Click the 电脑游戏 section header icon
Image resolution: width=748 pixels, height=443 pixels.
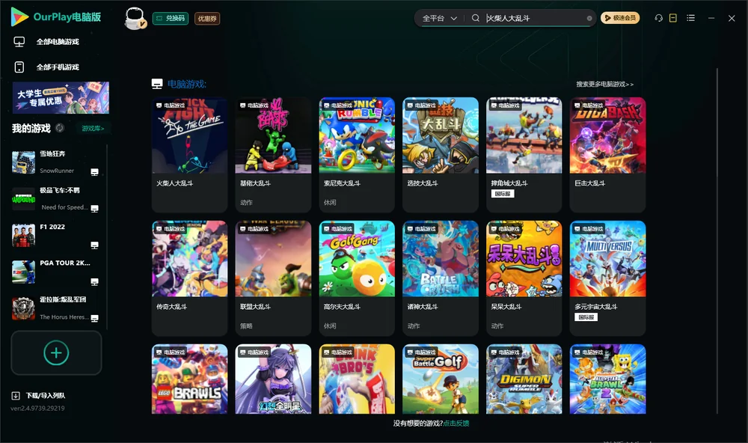pos(157,84)
